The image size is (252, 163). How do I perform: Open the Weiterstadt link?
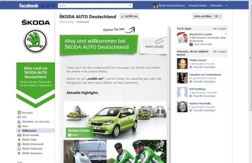(x=83, y=22)
